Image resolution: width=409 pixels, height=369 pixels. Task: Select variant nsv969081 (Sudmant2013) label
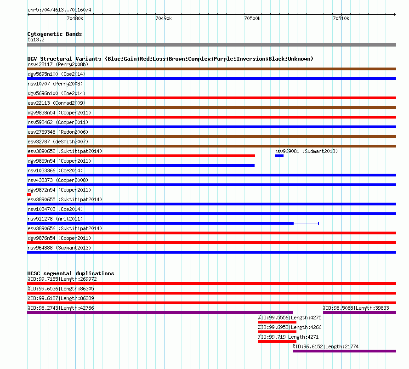pos(306,151)
